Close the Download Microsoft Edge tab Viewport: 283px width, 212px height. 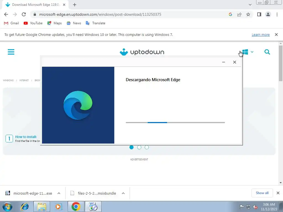click(64, 5)
